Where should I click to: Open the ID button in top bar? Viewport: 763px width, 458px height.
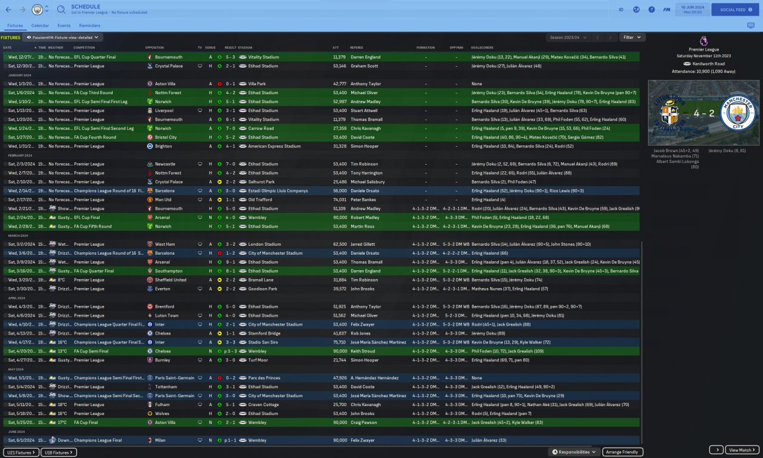[621, 10]
